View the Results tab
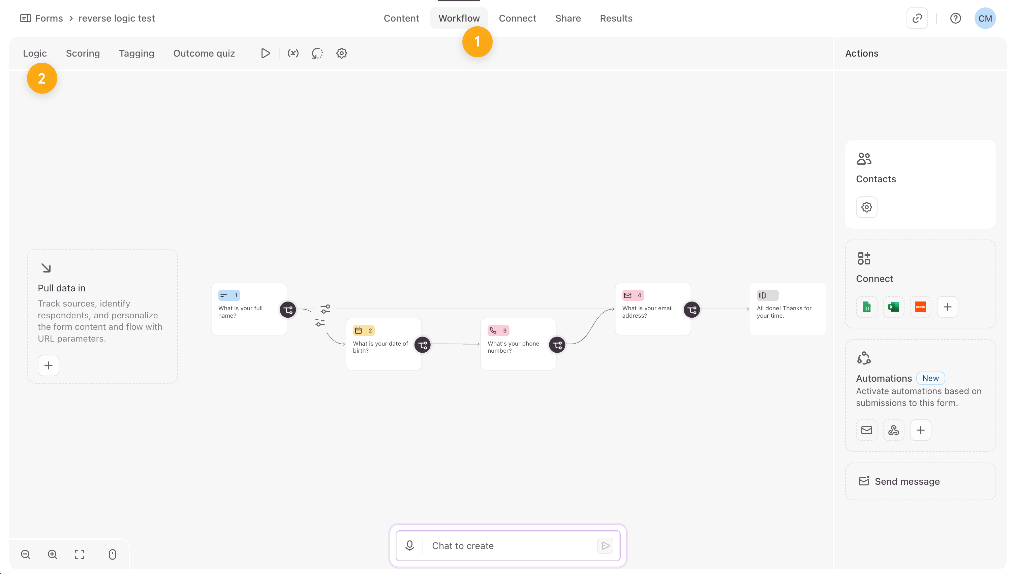Image resolution: width=1013 pixels, height=574 pixels. pos(616,18)
